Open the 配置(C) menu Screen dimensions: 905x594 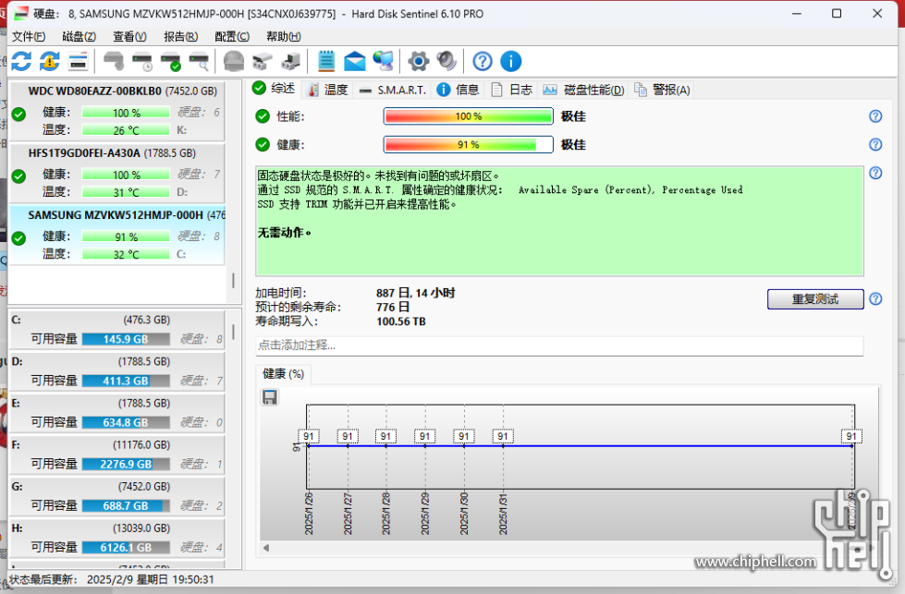point(232,36)
